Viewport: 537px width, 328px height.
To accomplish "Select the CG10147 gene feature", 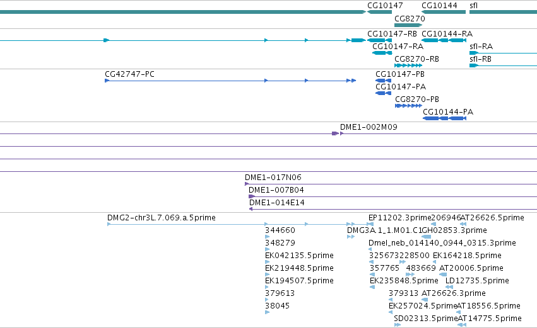I will [x=379, y=12].
